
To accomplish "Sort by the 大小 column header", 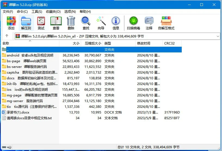I will pyautogui.click(x=70, y=43).
